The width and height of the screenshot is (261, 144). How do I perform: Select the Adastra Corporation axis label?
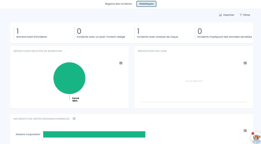(28, 134)
